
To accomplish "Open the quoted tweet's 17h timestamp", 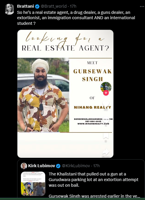I will (x=96, y=166).
